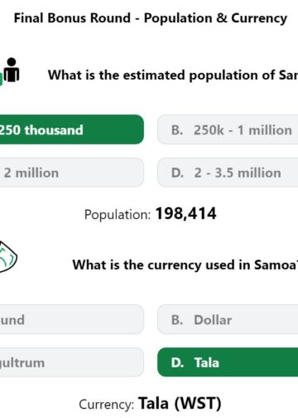Click the 'Population:' label
This screenshot has height=418, width=298.
click(118, 215)
